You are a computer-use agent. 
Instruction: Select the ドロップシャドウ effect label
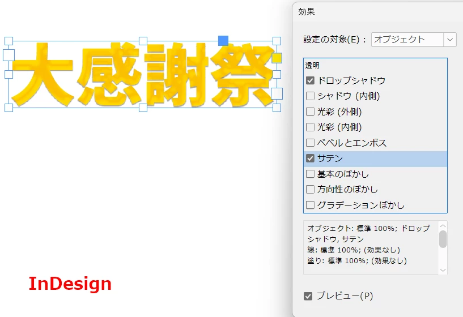(x=351, y=80)
